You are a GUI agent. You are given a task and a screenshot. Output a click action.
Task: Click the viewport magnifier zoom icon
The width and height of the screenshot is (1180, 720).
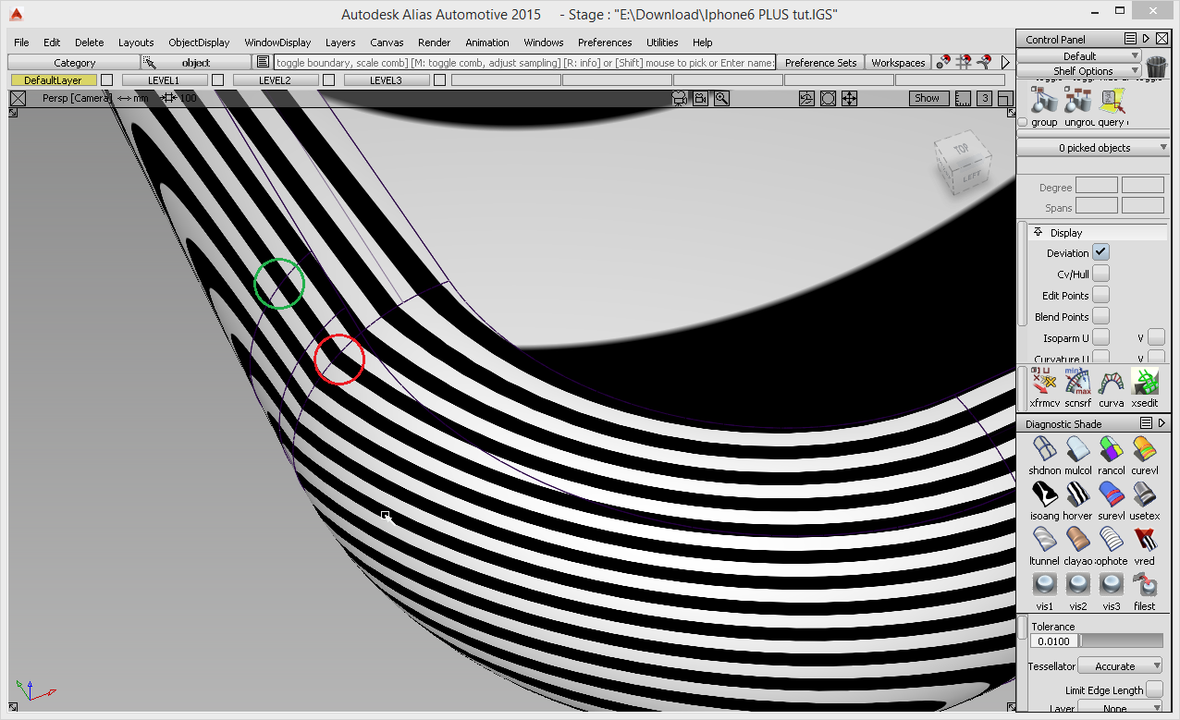pyautogui.click(x=721, y=98)
